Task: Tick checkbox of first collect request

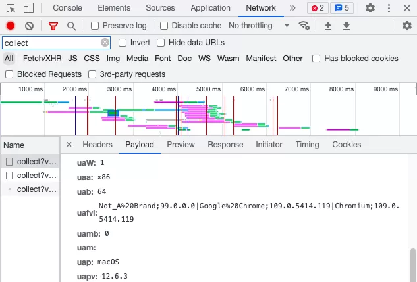Action: pos(9,162)
